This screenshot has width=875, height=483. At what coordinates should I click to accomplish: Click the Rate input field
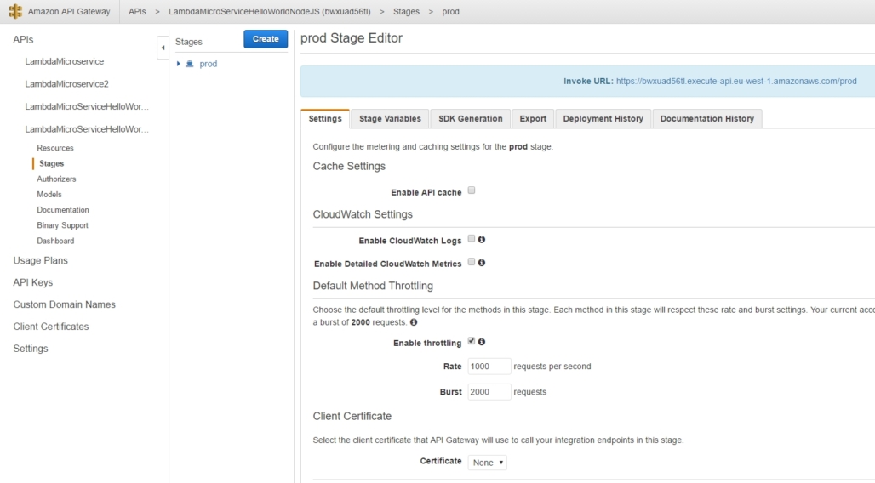tap(489, 366)
